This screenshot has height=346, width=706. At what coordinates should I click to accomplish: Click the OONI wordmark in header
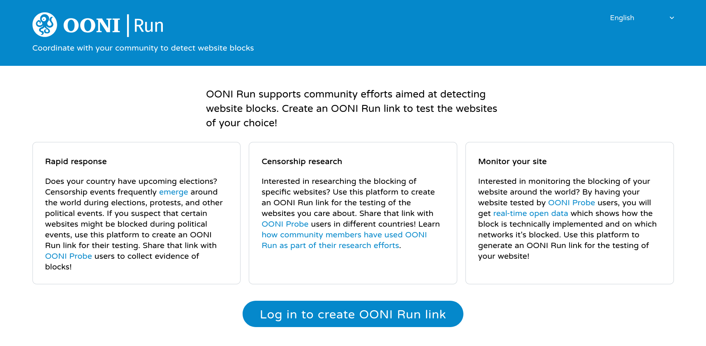tap(91, 26)
